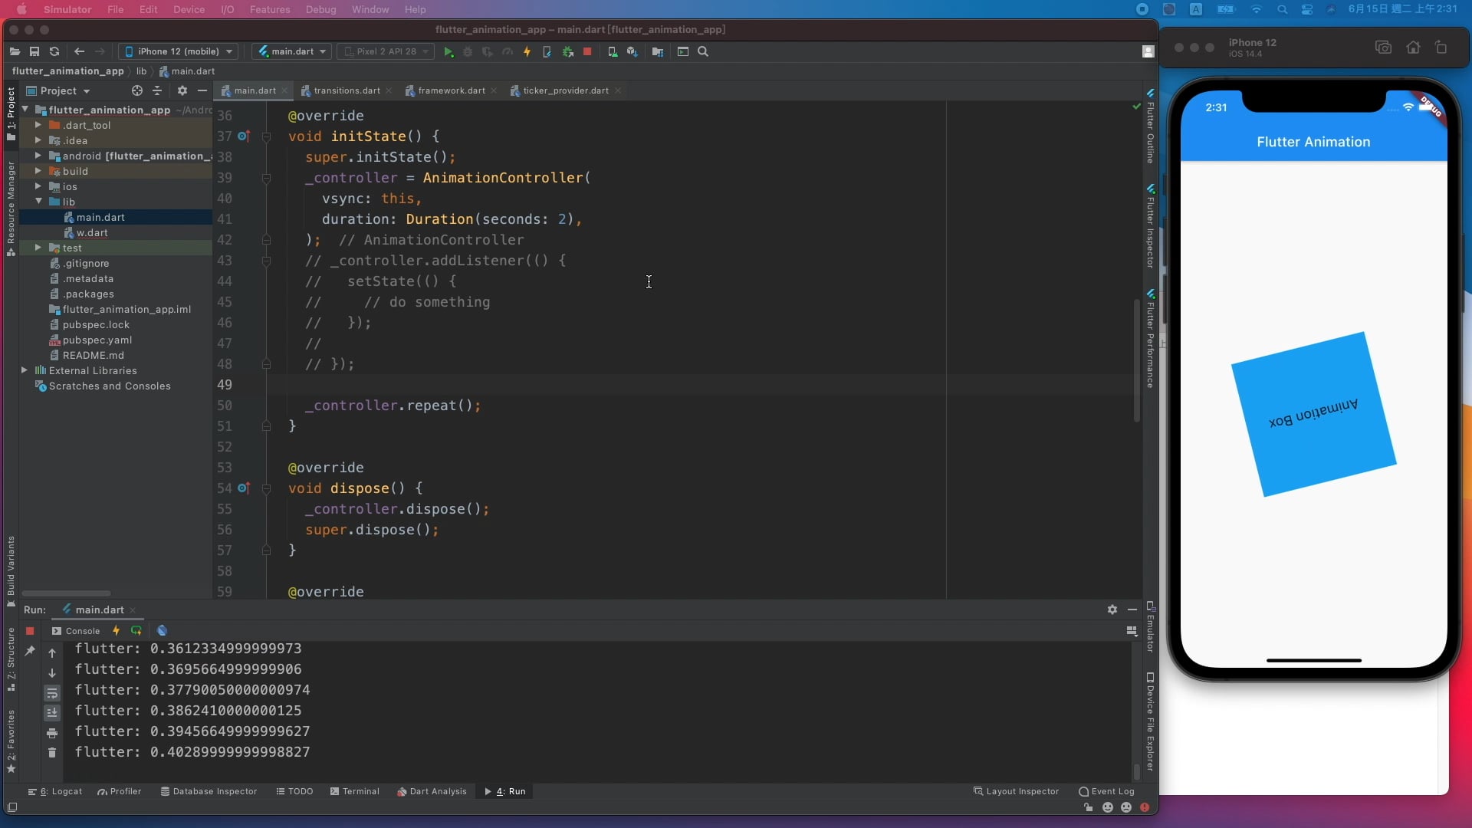Switch to the transitions.dart editor tab

coord(346,90)
